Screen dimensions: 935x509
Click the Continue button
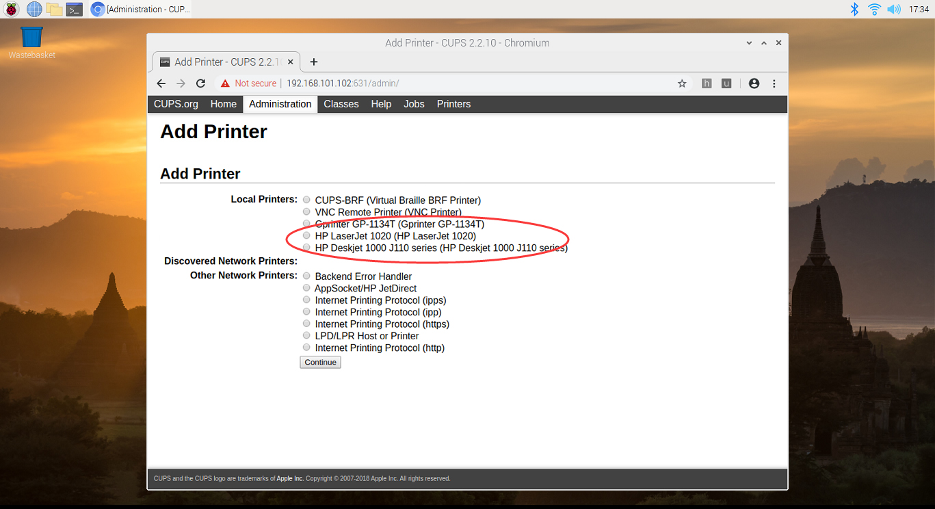click(x=320, y=363)
